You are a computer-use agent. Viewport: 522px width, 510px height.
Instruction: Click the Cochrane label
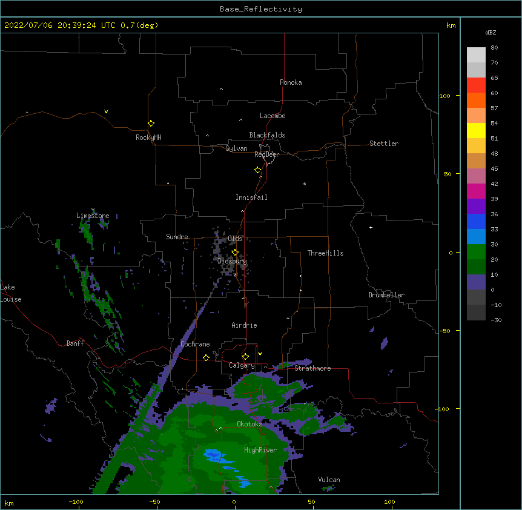[x=195, y=344]
